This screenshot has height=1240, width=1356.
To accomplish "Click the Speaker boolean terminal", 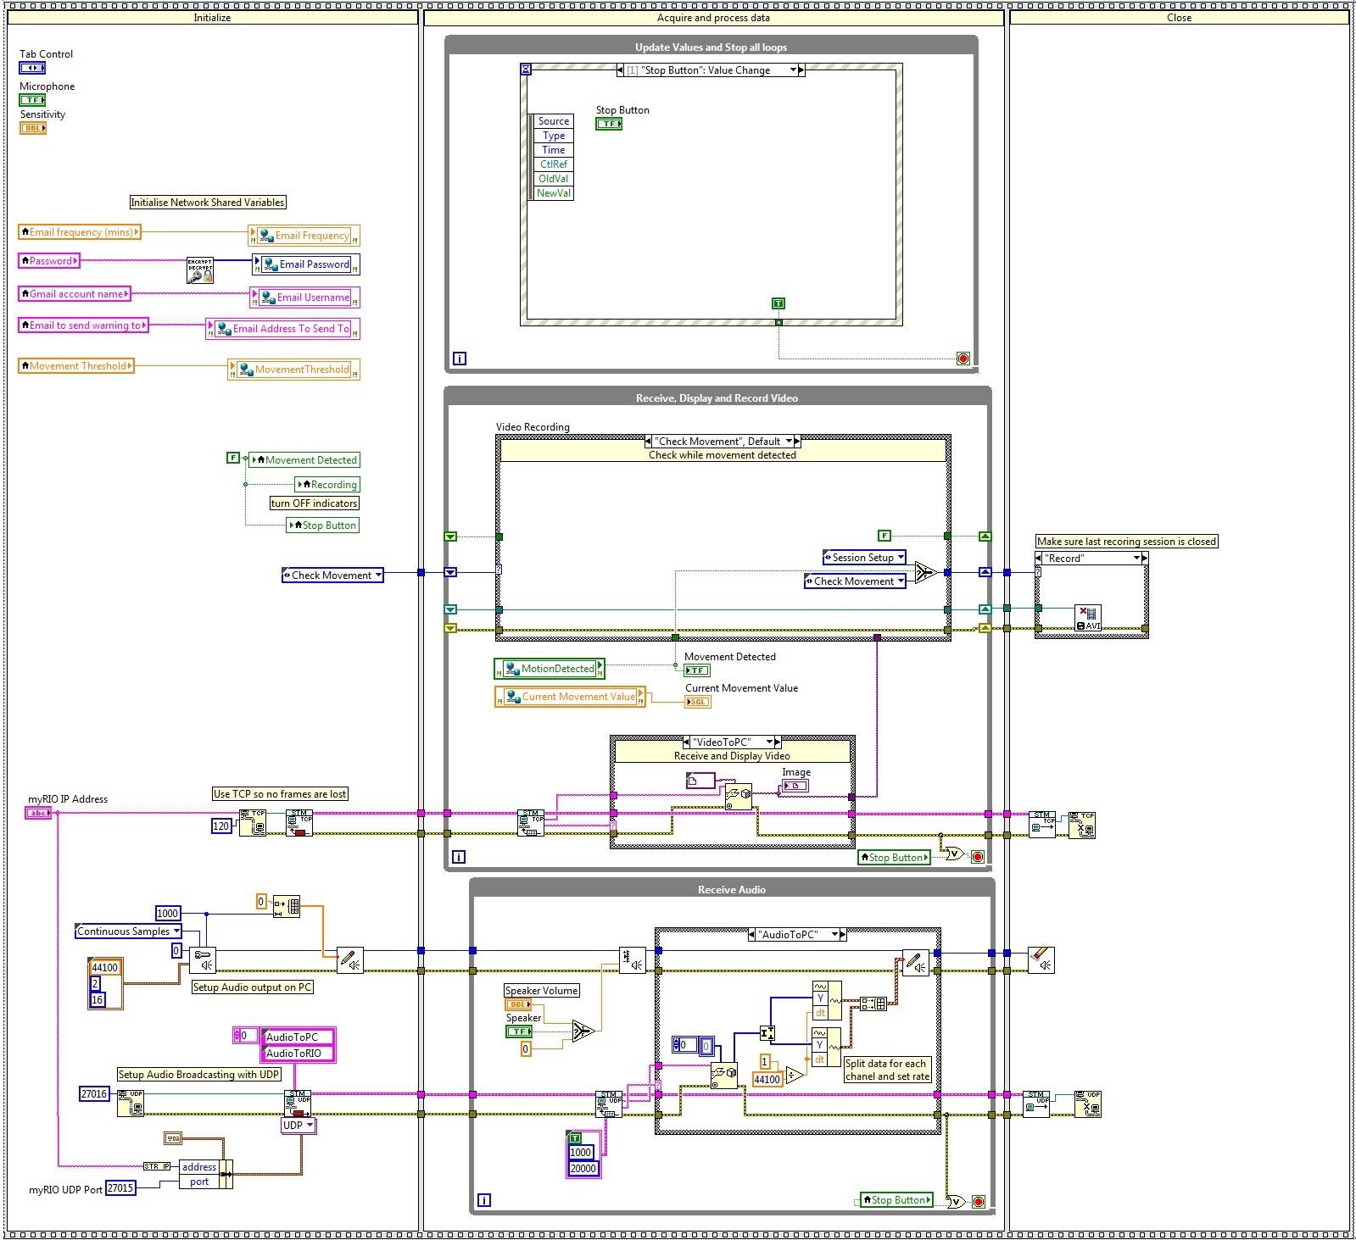I will click(x=519, y=1031).
